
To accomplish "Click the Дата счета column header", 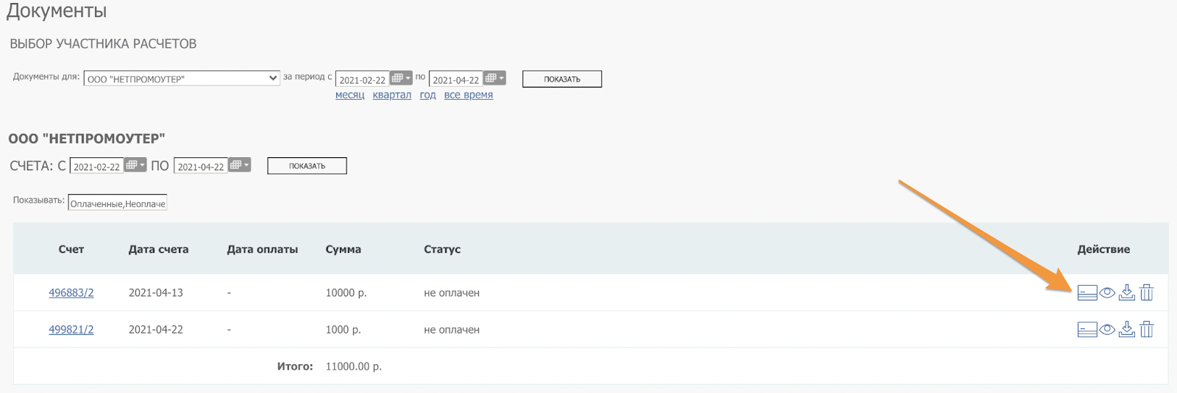I will pos(158,249).
